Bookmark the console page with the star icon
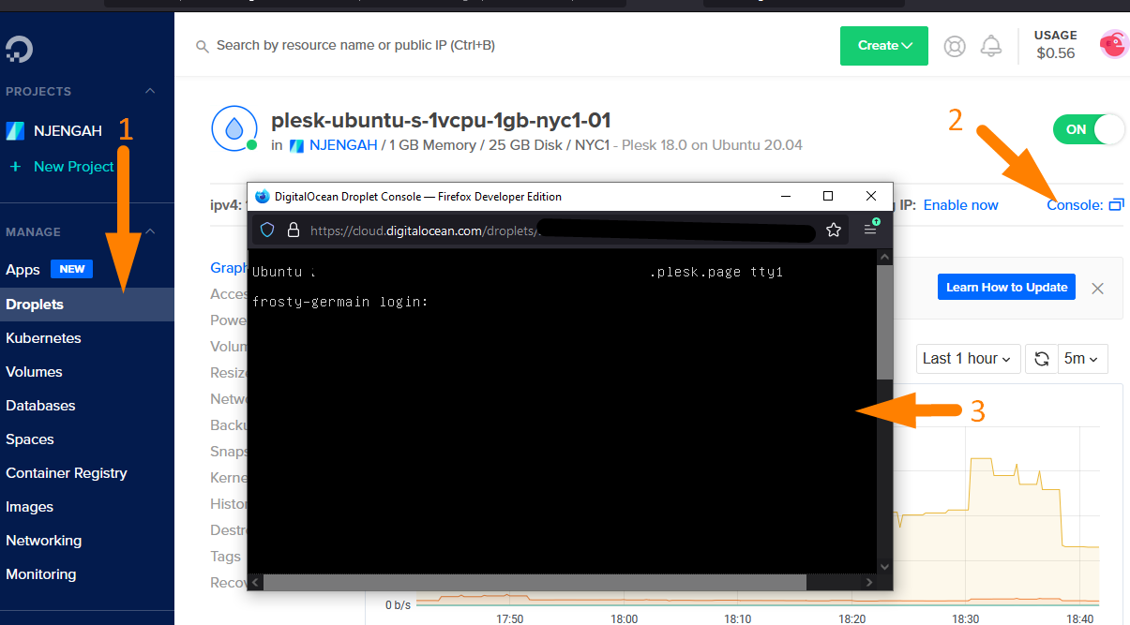1130x625 pixels. (834, 230)
